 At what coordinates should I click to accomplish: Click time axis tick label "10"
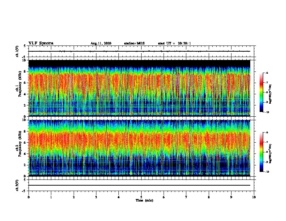[x=254, y=197]
